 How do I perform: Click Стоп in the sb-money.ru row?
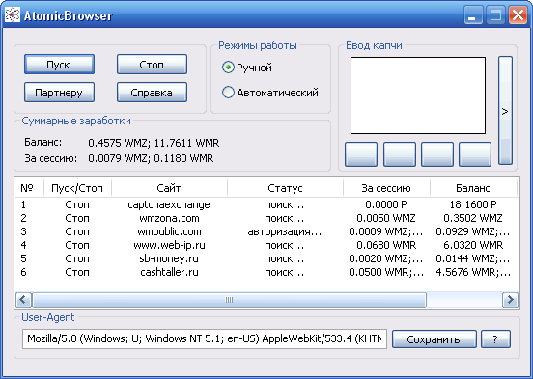click(x=77, y=258)
